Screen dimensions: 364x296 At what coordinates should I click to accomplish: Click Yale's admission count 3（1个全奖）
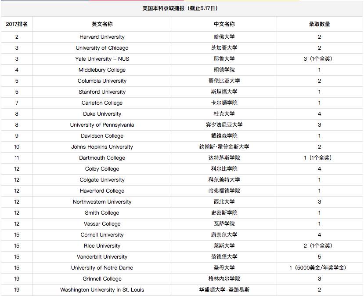[x=319, y=59]
